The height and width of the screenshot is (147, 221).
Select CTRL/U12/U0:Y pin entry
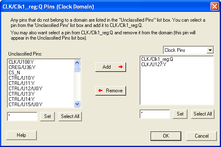[25, 89]
